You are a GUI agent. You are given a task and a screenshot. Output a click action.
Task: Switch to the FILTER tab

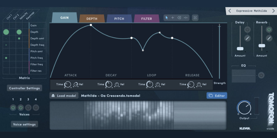147,18
